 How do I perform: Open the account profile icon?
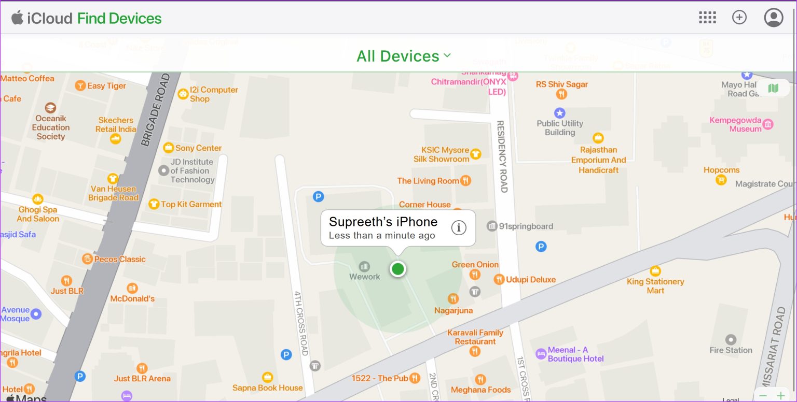tap(773, 17)
